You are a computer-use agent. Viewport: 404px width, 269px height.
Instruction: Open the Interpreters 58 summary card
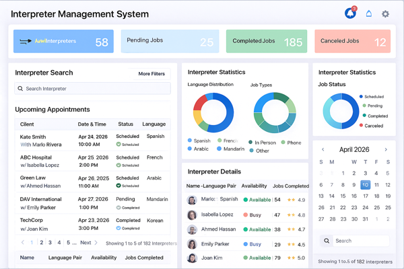(x=63, y=41)
